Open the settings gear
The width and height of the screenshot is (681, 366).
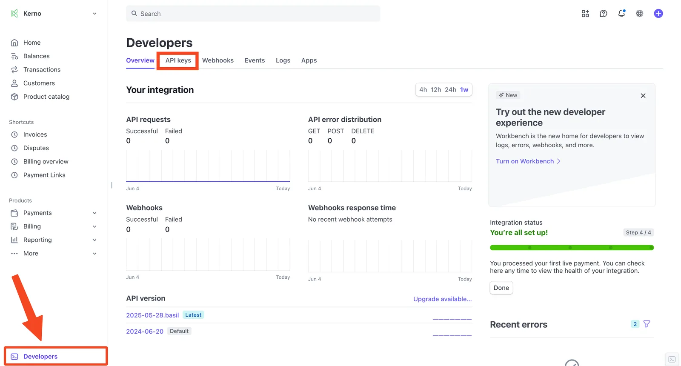coord(639,14)
